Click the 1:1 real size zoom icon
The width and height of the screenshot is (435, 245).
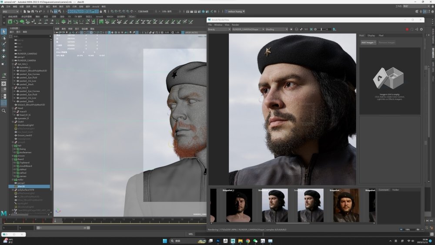[306, 29]
